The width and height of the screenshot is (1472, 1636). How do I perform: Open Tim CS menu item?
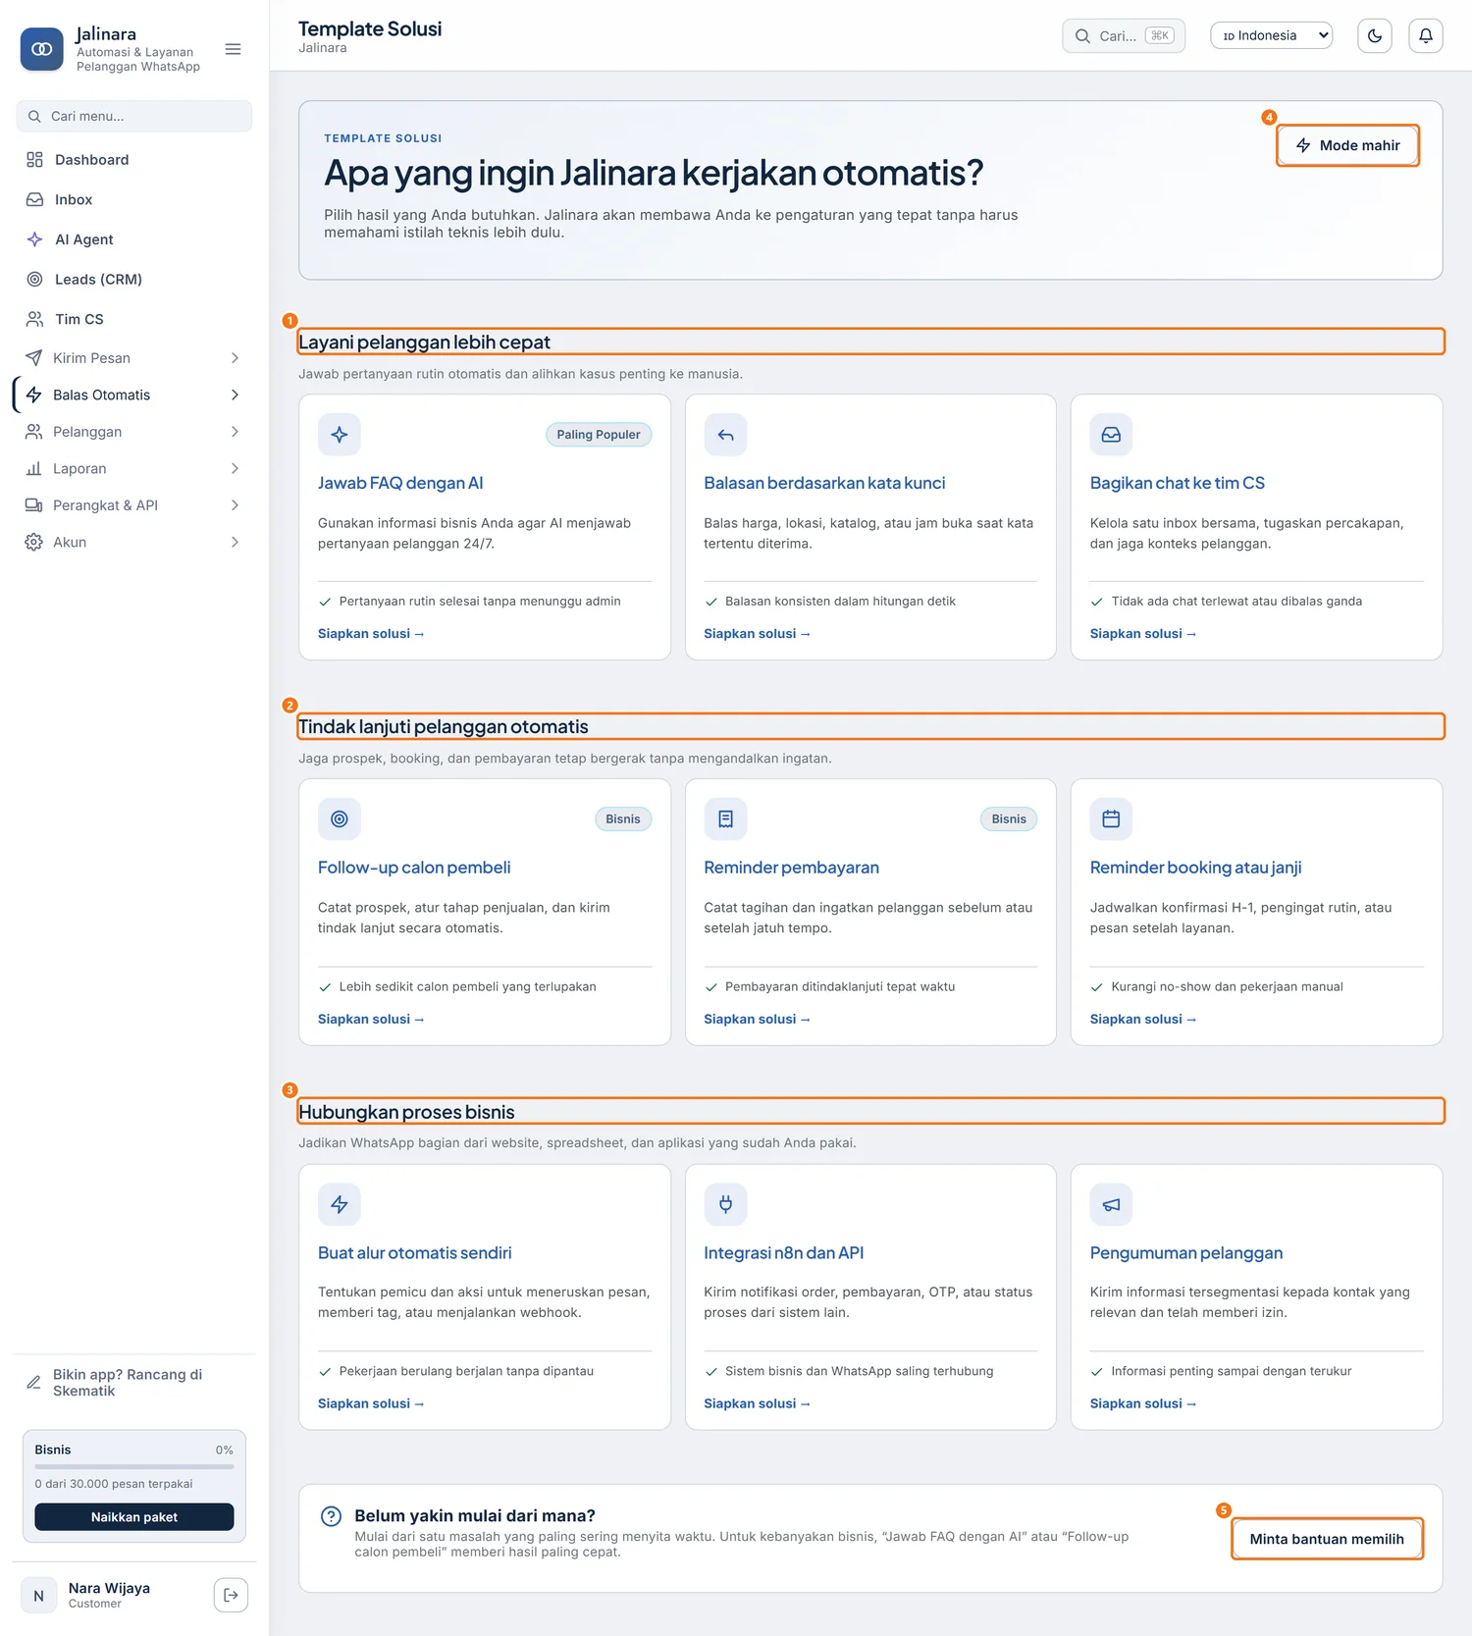[x=132, y=320]
